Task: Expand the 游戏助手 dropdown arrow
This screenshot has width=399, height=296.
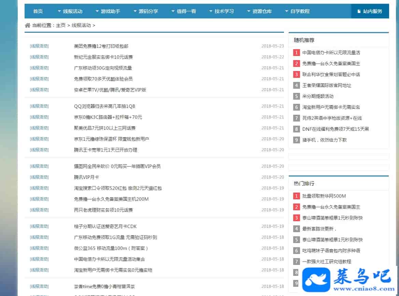Action: coord(97,11)
